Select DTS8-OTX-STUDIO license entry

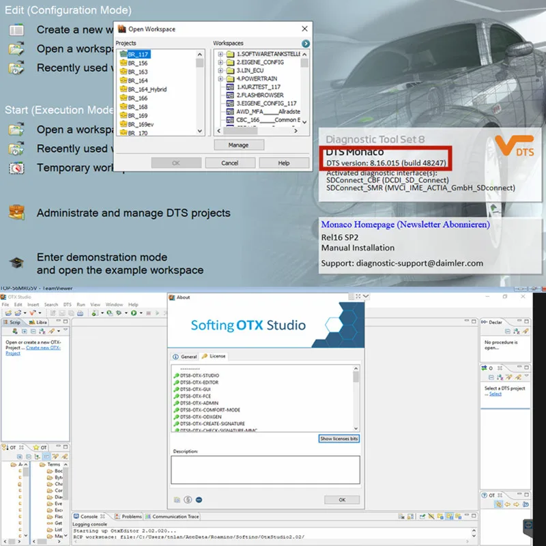pos(196,375)
